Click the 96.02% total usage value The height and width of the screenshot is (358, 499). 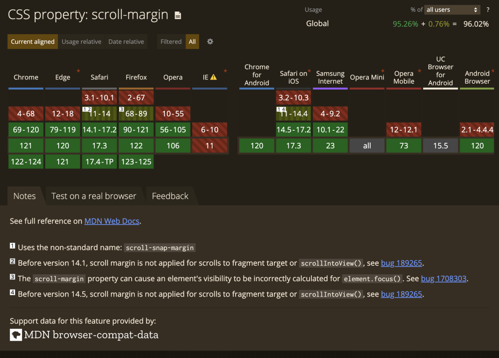click(476, 24)
